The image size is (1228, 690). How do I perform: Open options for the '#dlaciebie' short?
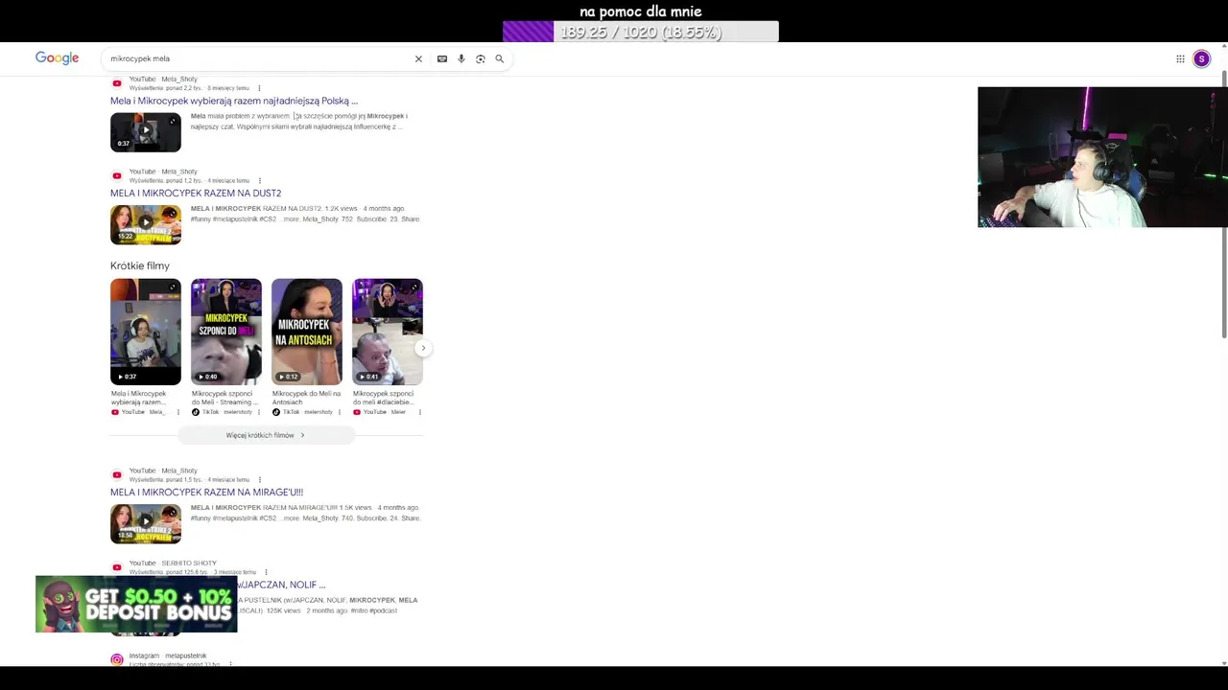click(419, 412)
